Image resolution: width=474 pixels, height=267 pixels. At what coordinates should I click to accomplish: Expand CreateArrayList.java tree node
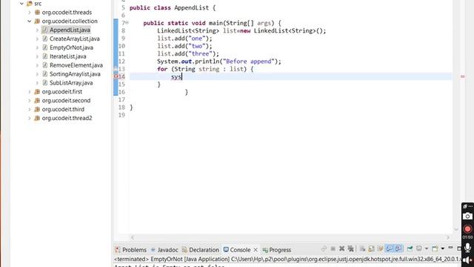point(37,39)
